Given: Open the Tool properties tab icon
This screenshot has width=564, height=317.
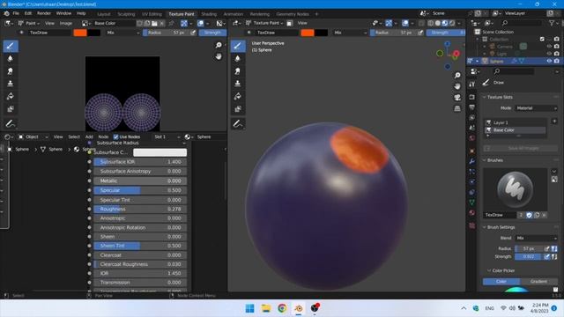Looking at the screenshot, I should (472, 85).
